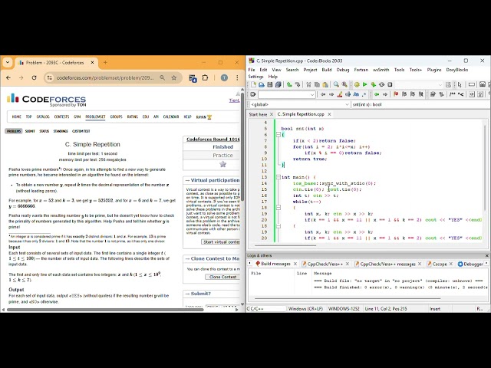The height and width of the screenshot is (368, 491).
Task: Click the Highlight marker pen icon
Action: click(x=339, y=94)
